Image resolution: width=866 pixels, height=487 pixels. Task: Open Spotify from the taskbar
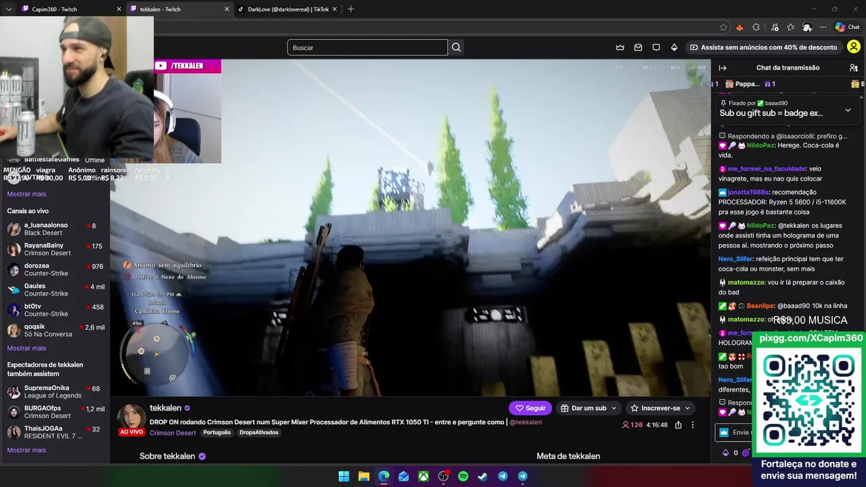463,476
